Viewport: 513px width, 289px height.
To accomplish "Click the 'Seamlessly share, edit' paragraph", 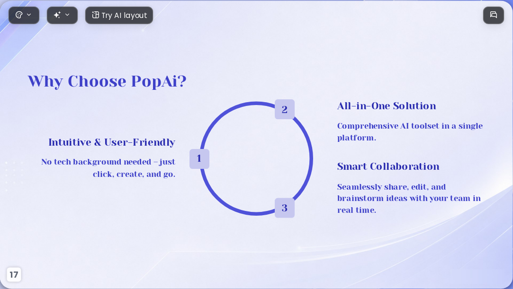I will [409, 198].
